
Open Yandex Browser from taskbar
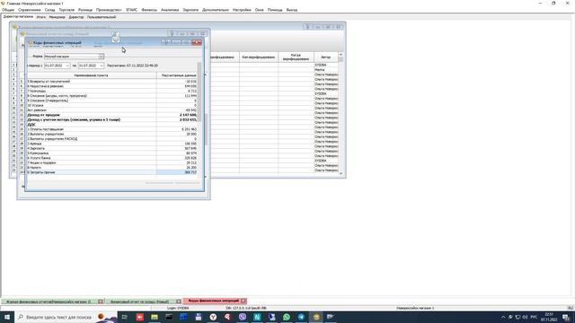pyautogui.click(x=213, y=317)
